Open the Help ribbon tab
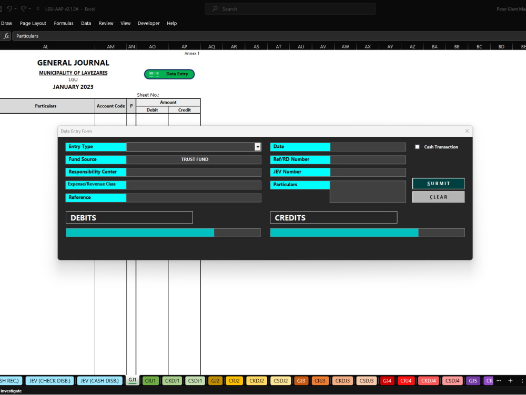This screenshot has height=395, width=526. click(x=172, y=23)
